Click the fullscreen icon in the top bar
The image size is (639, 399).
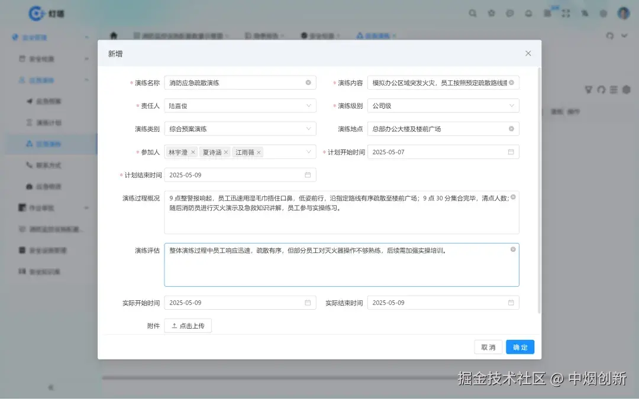click(564, 13)
